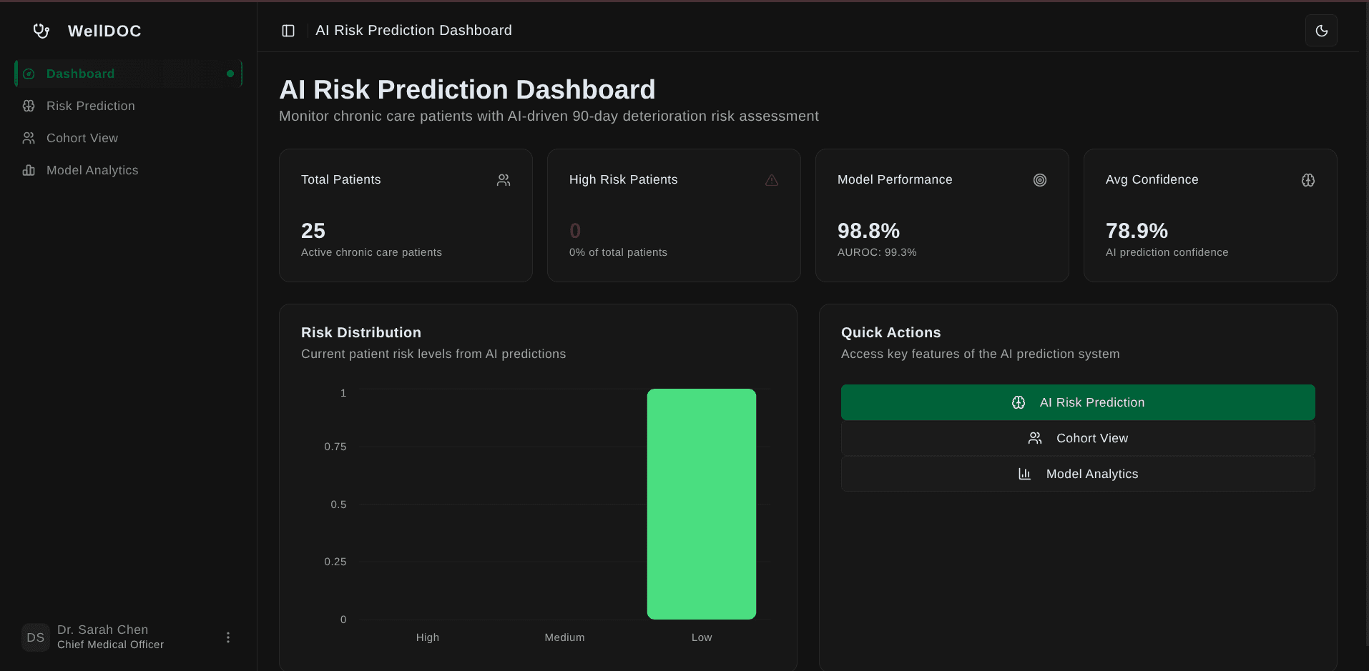The width and height of the screenshot is (1369, 671).
Task: Click the Dr. Sarah Chen profile name
Action: click(103, 630)
